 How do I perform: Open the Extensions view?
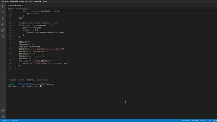pos(3,30)
